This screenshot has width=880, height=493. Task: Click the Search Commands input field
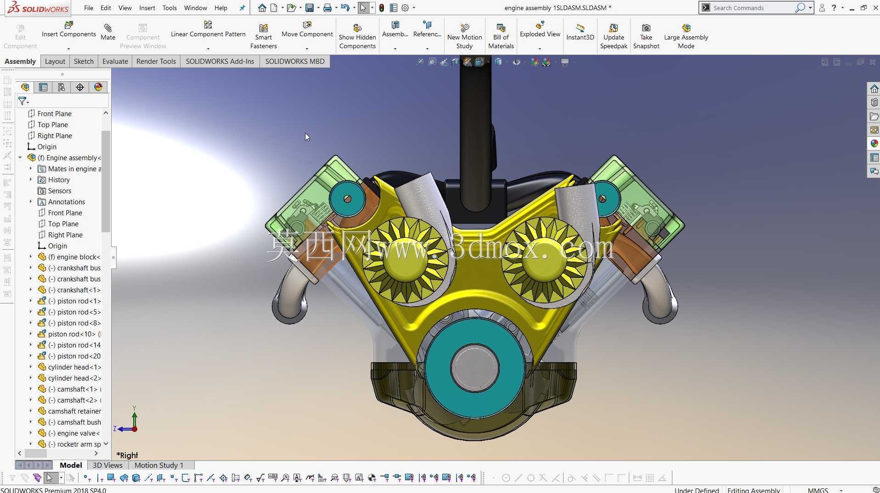coord(753,8)
